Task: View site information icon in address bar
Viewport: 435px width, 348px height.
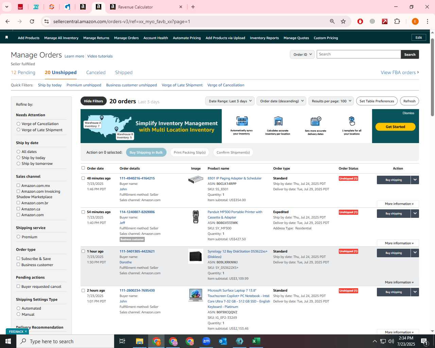Action: tap(47, 21)
